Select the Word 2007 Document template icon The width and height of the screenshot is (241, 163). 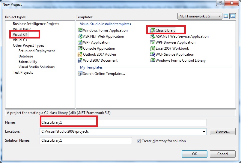(x=80, y=60)
